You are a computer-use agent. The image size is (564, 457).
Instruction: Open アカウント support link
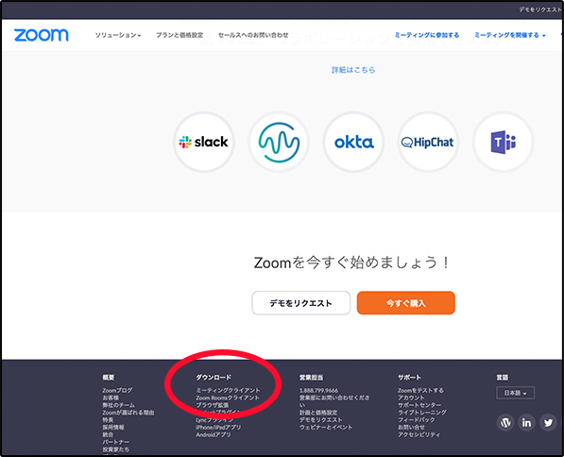(411, 398)
